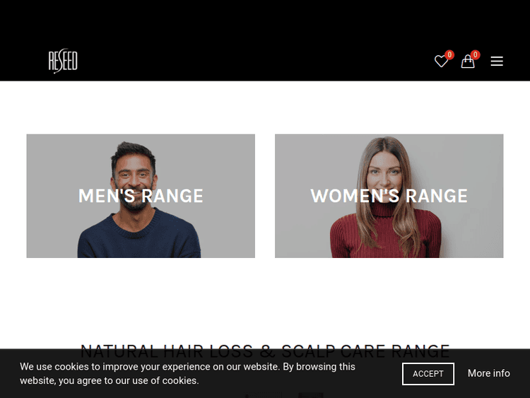530x398 pixels.
Task: Click the left product image peeking below banner
Action: (263, 395)
